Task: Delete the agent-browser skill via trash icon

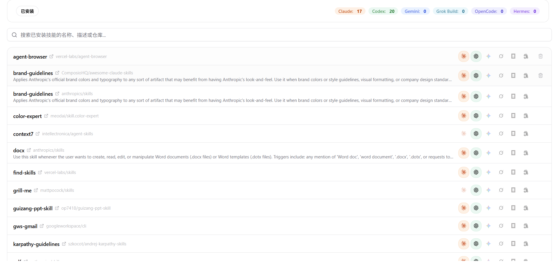Action: coord(541,56)
